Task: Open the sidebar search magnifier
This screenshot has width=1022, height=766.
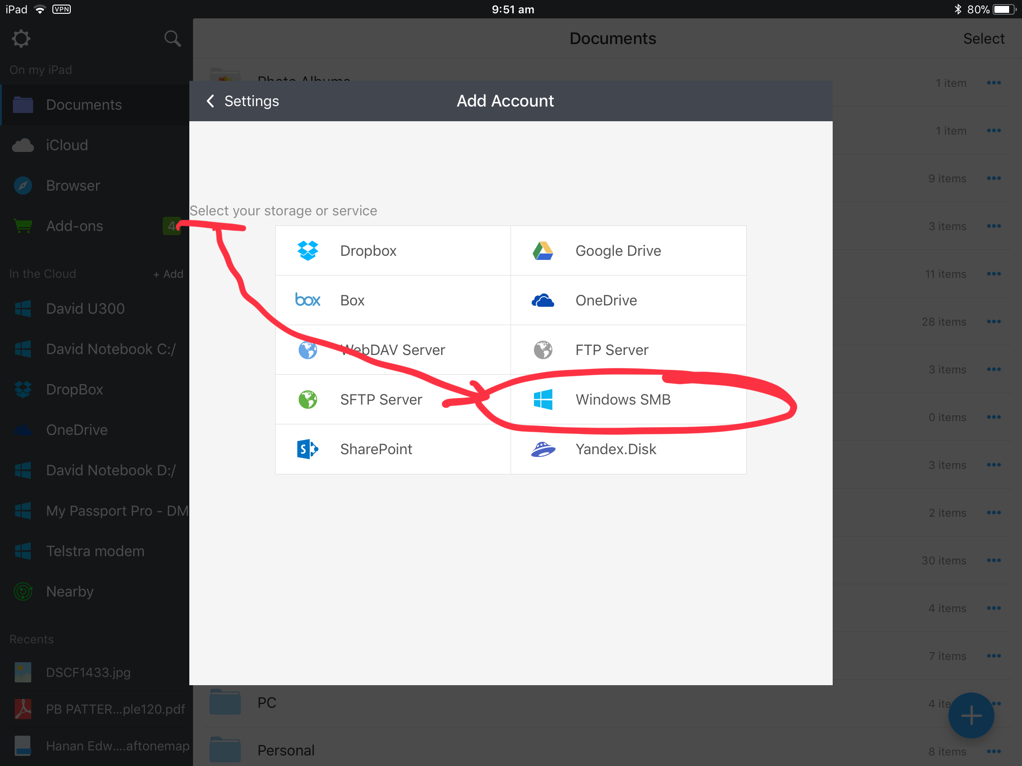Action: tap(172, 39)
